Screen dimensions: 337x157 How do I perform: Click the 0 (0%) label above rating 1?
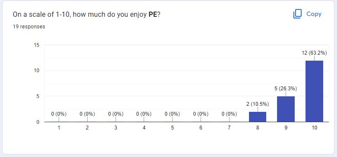(59, 114)
